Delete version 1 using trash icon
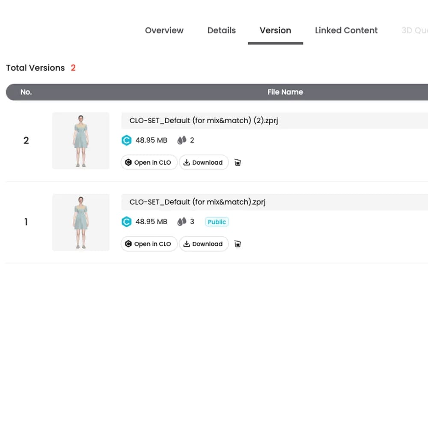This screenshot has height=428, width=428. [x=238, y=244]
